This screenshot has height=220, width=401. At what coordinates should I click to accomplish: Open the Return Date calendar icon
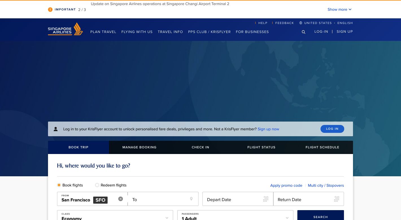click(337, 199)
